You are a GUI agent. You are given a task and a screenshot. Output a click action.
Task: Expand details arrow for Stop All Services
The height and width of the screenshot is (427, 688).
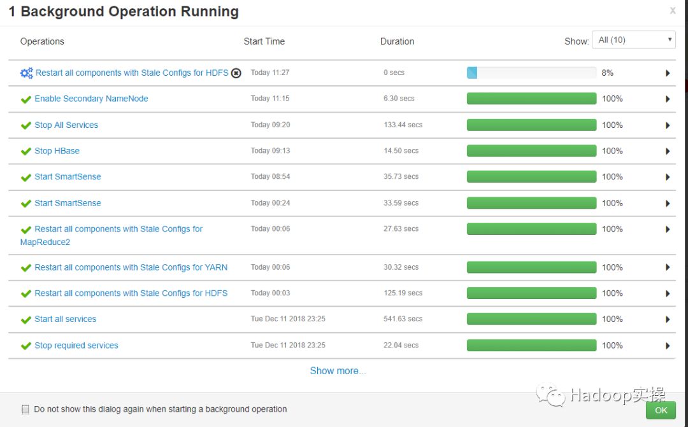pos(668,125)
